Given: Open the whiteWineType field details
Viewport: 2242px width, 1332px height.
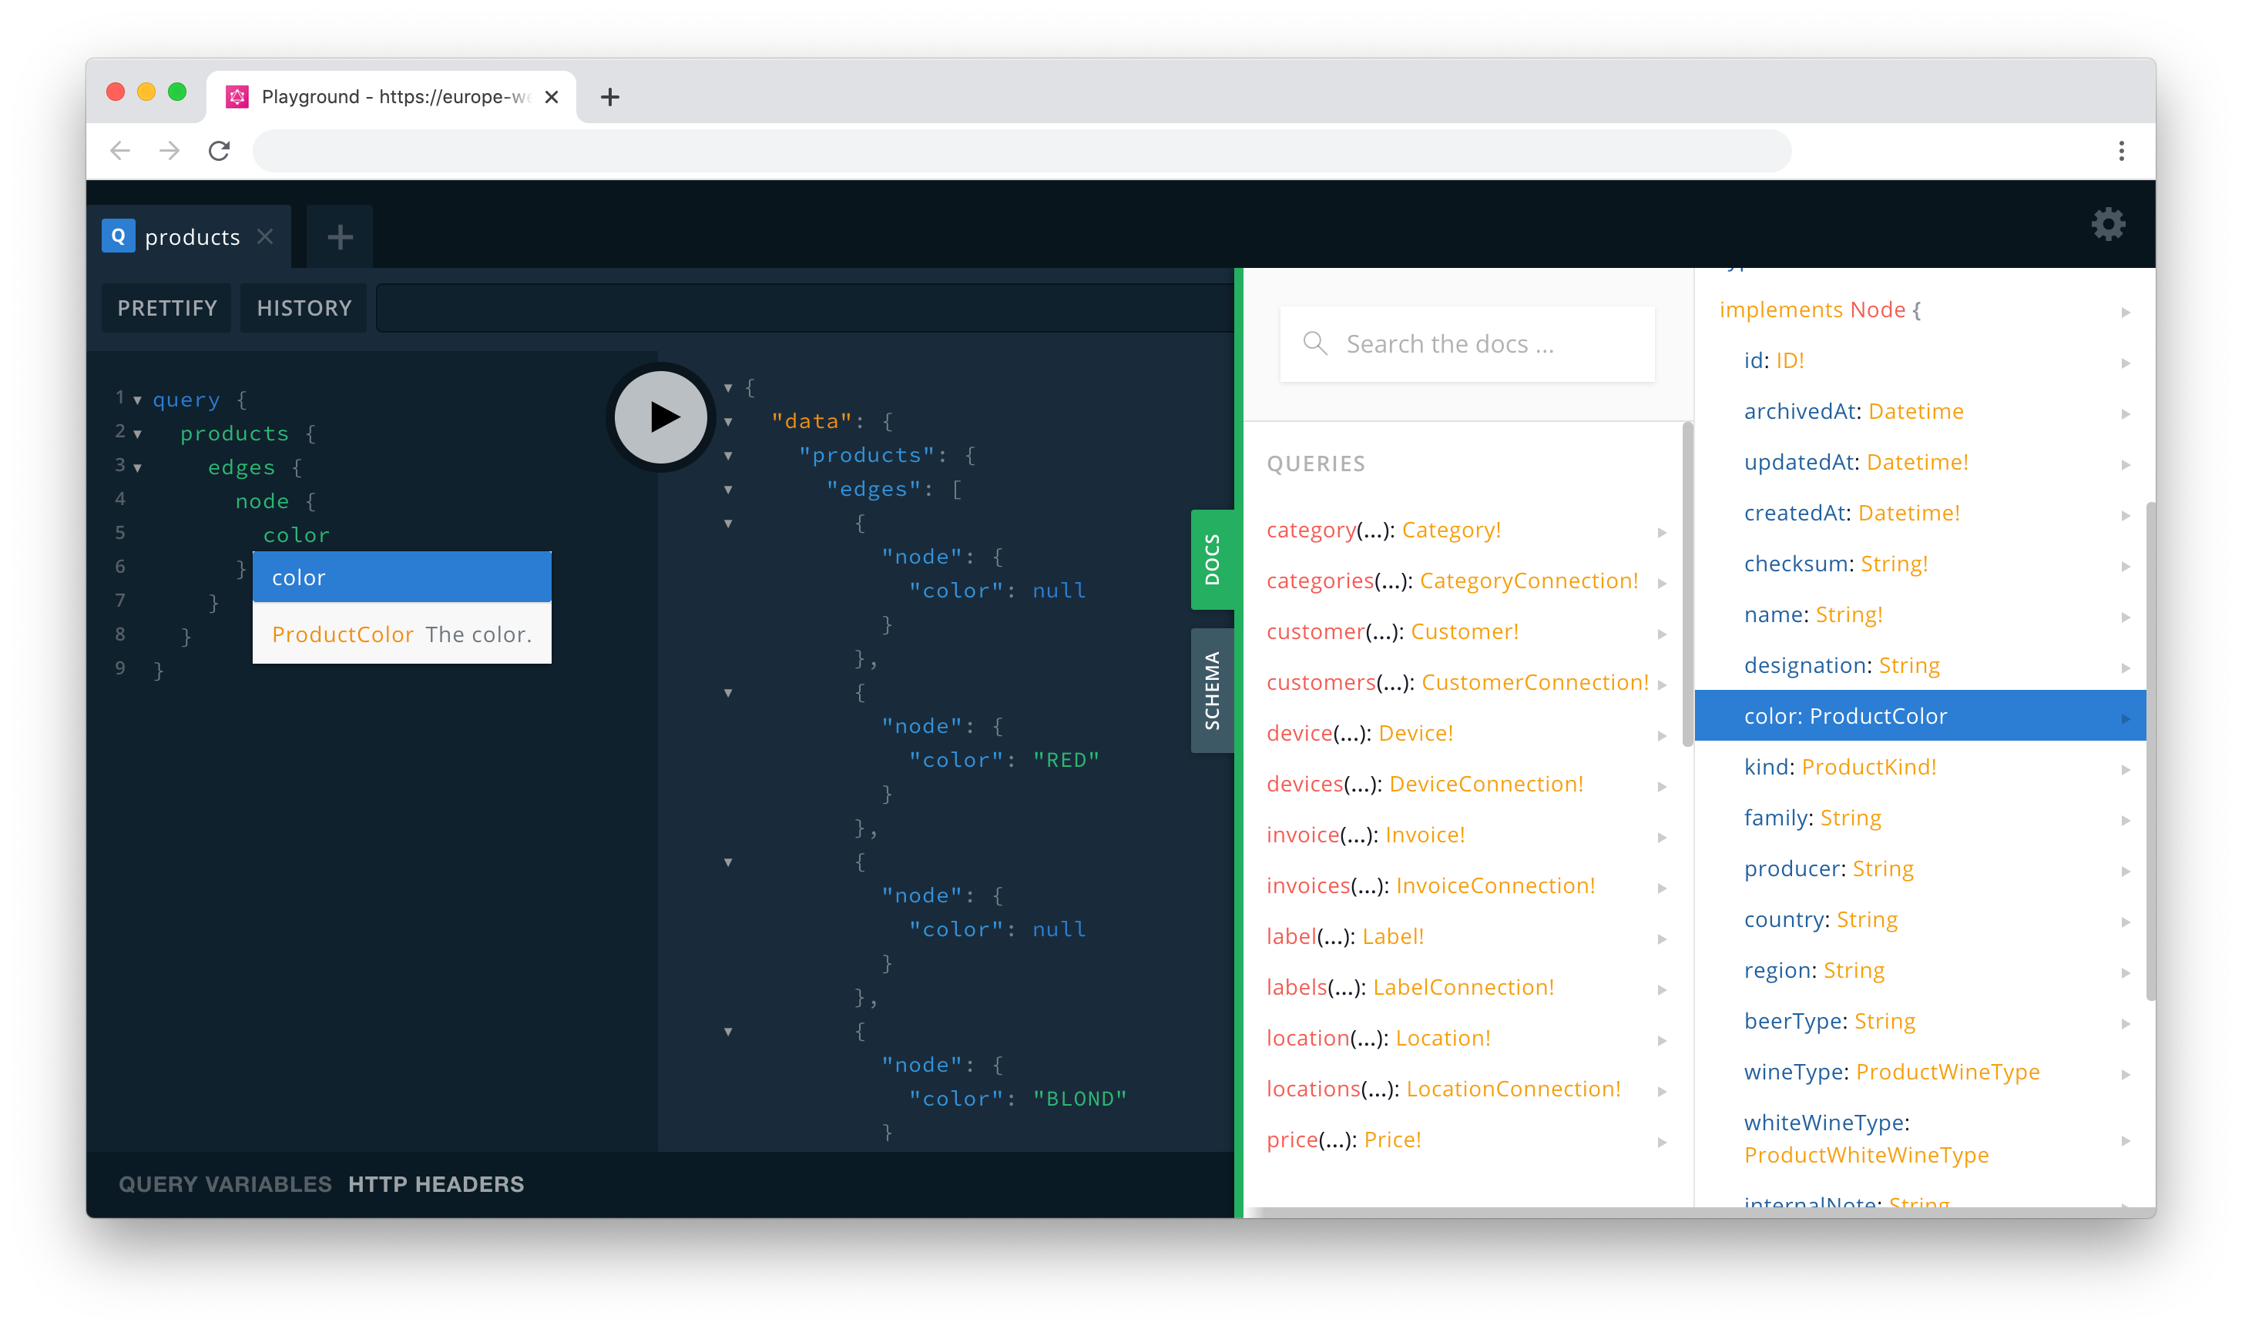Looking at the screenshot, I should [x=1920, y=1139].
